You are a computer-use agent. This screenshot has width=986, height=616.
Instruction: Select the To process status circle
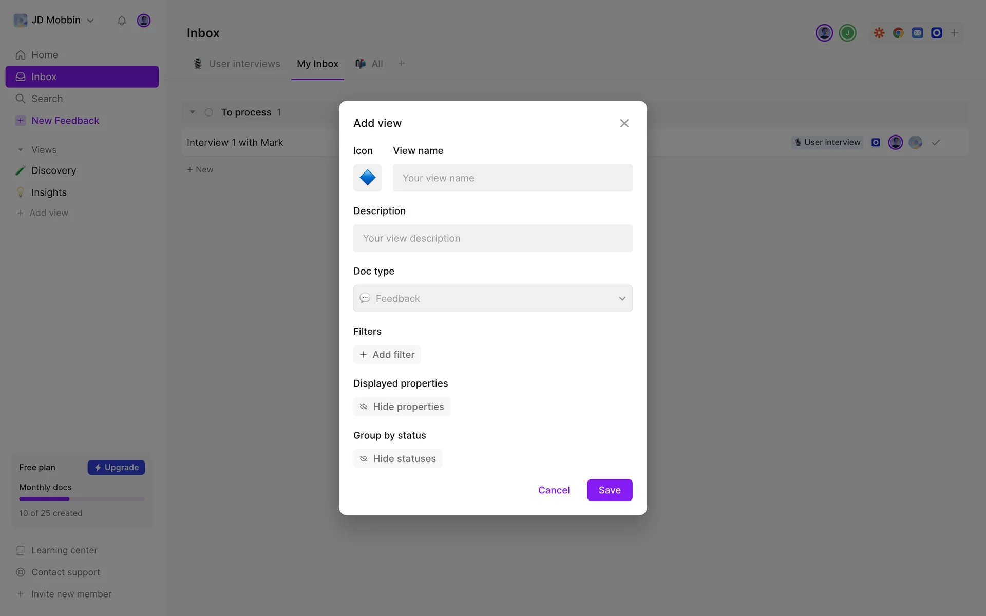coord(209,112)
